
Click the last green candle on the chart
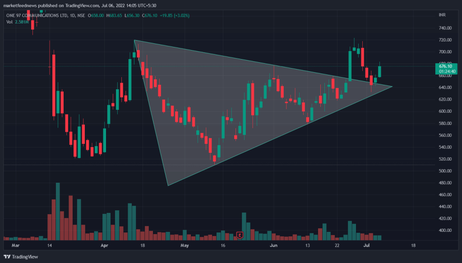[x=380, y=71]
